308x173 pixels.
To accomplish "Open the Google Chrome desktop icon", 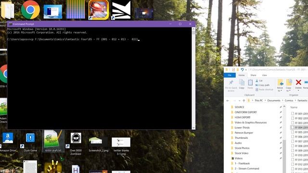I will [30, 10].
